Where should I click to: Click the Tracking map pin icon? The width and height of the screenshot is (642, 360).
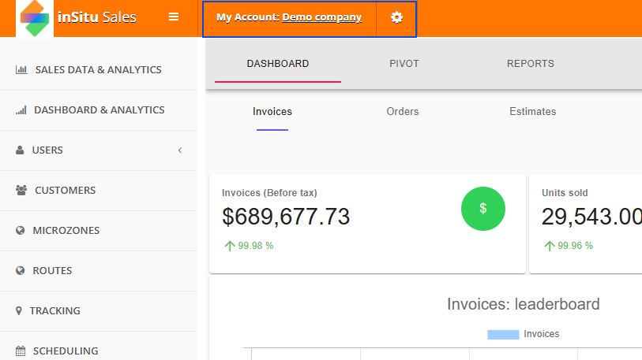[x=18, y=310]
